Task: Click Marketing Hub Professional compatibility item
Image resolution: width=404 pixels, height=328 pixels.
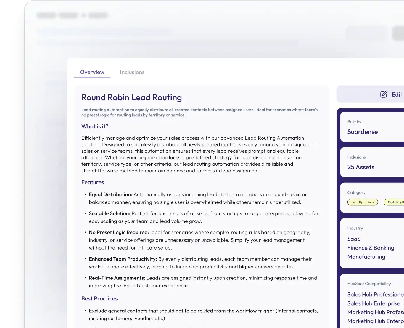Action: pyautogui.click(x=376, y=312)
